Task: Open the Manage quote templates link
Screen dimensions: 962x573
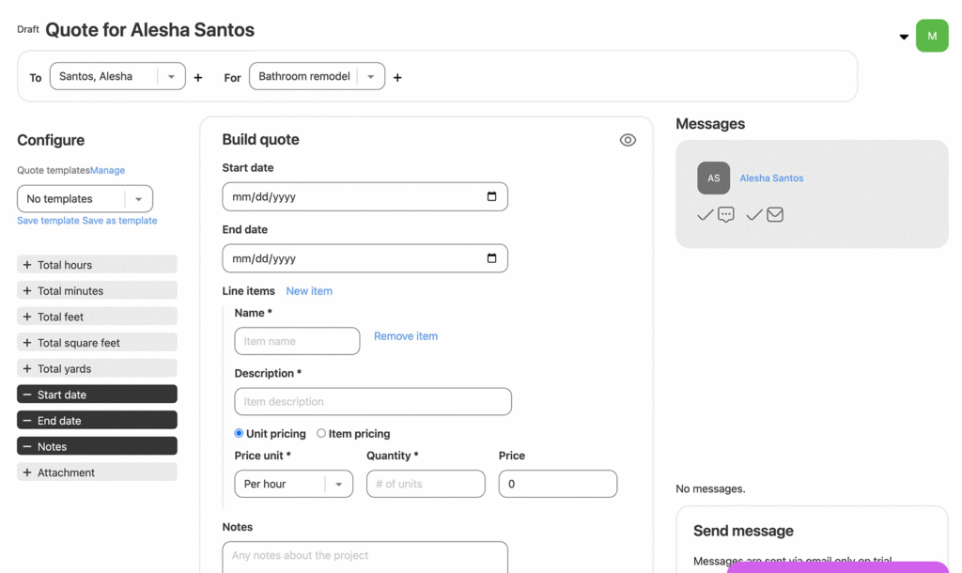Action: [x=108, y=170]
